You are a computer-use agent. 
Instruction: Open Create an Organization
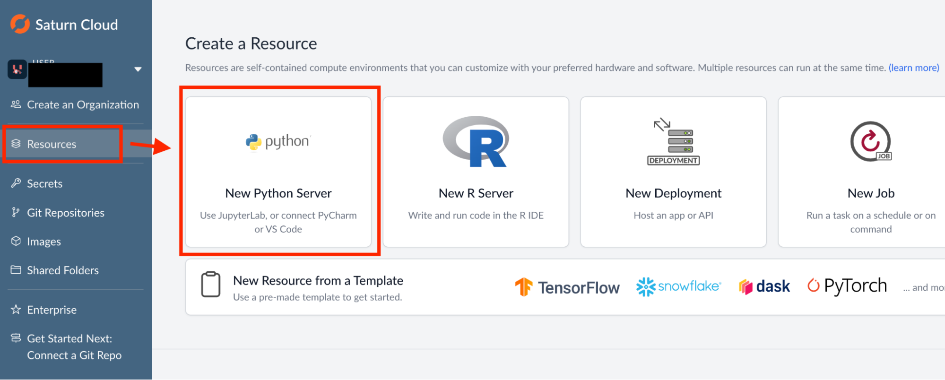tap(83, 104)
